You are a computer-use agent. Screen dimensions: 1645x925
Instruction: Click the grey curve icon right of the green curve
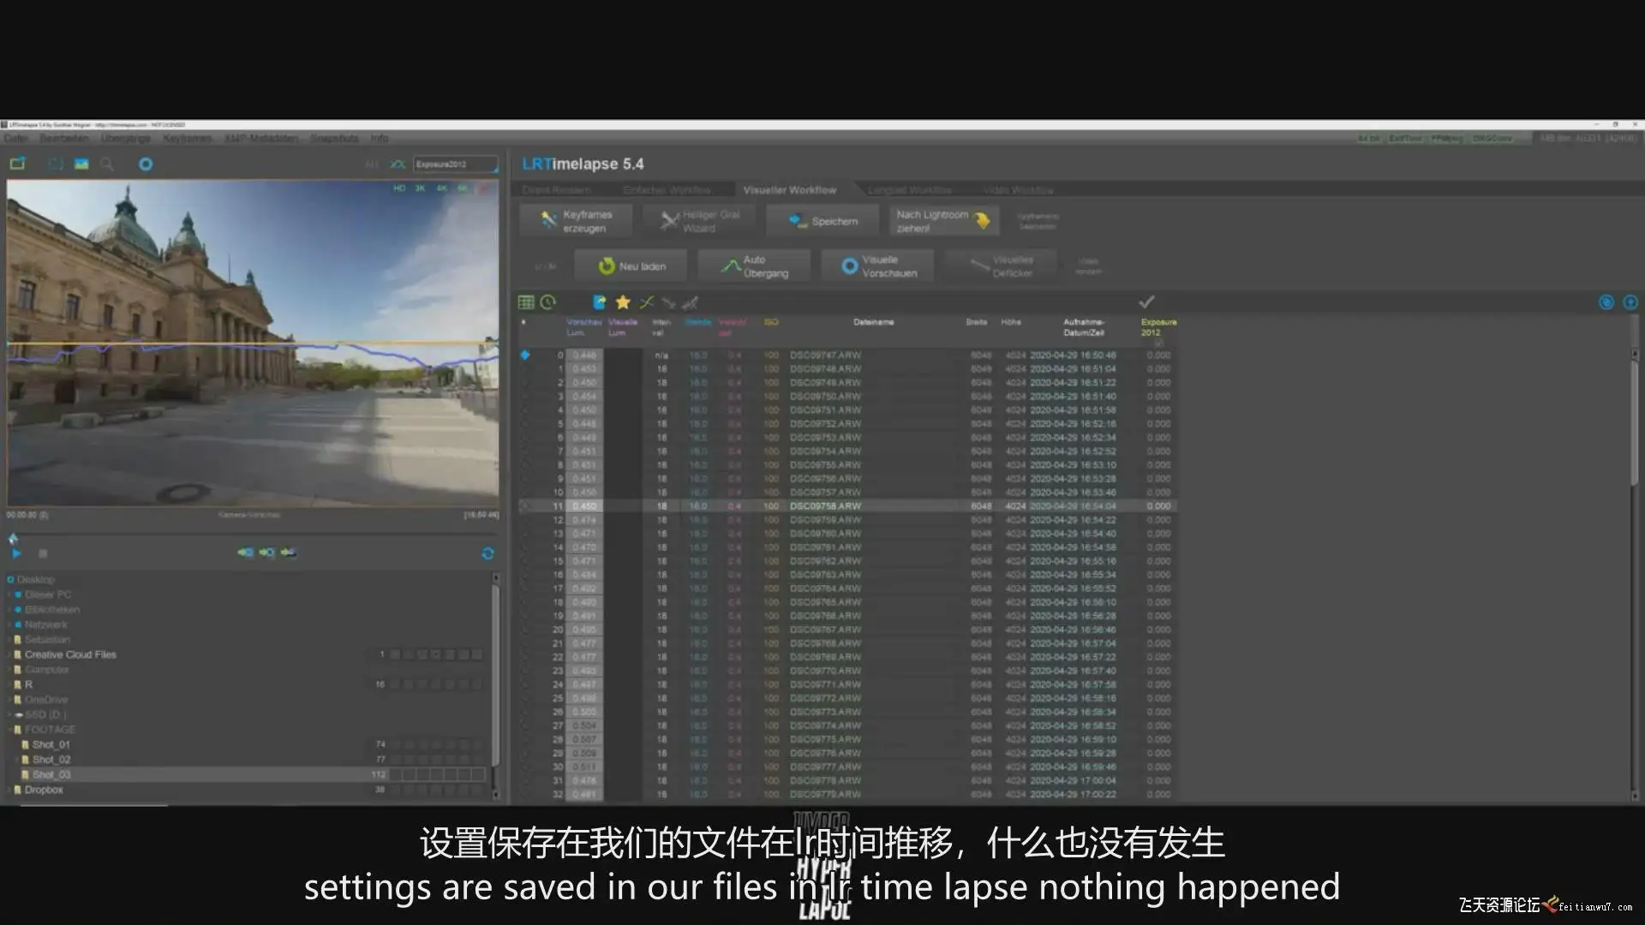(669, 301)
